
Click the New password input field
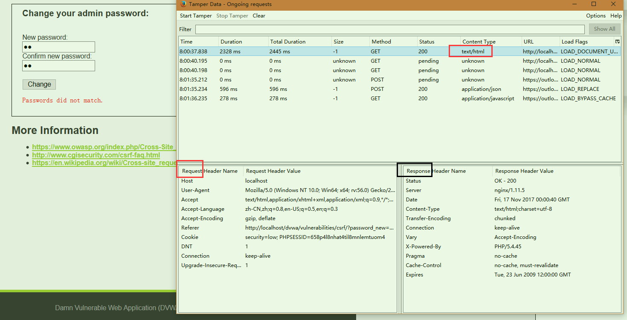[x=58, y=47]
